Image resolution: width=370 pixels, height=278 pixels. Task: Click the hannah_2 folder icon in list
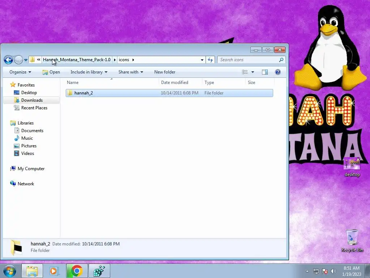70,93
